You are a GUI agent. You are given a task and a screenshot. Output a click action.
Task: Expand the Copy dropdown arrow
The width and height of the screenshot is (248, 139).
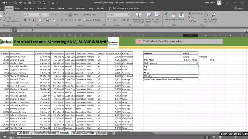tap(13, 17)
